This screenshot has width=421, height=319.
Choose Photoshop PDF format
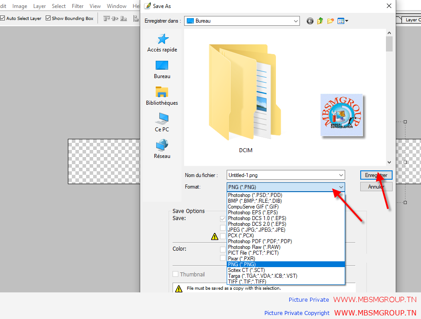(286, 241)
